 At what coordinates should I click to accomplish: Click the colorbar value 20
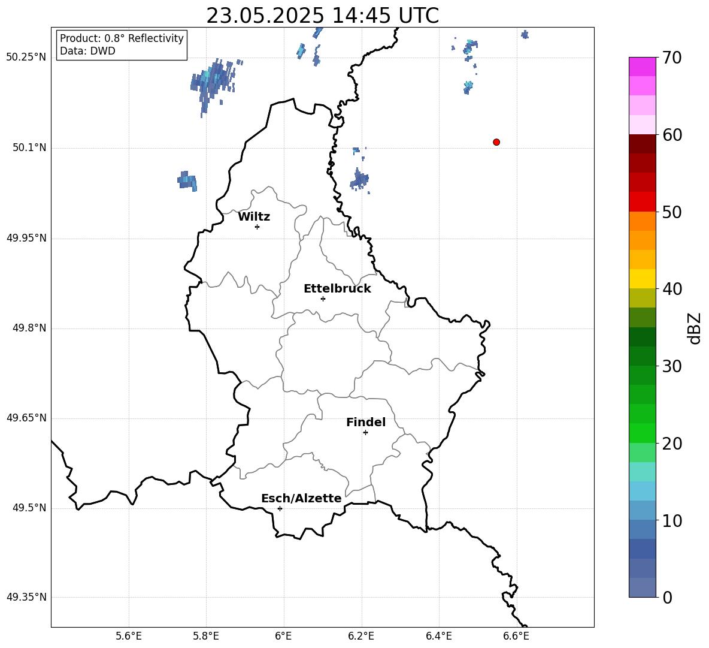pos(672,444)
